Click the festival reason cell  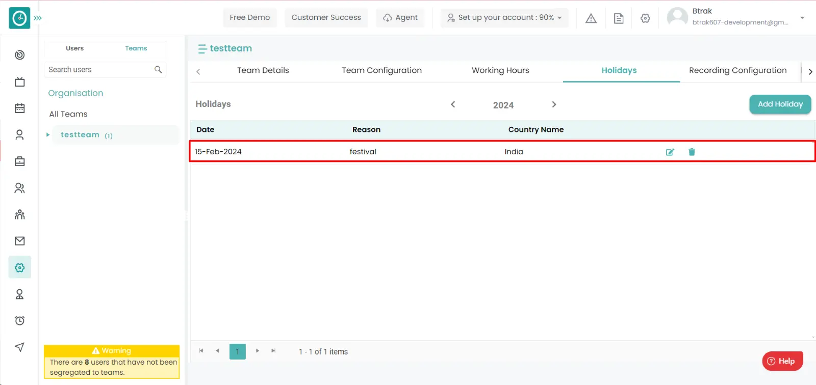tap(363, 152)
